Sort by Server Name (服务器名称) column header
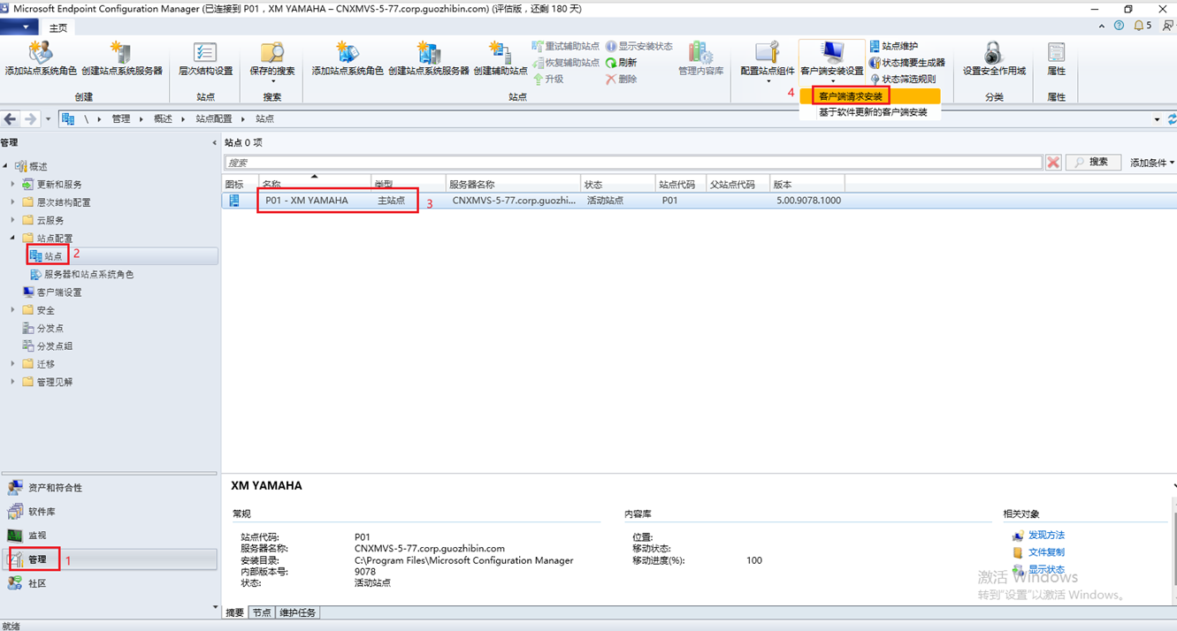Image resolution: width=1177 pixels, height=631 pixels. [513, 185]
